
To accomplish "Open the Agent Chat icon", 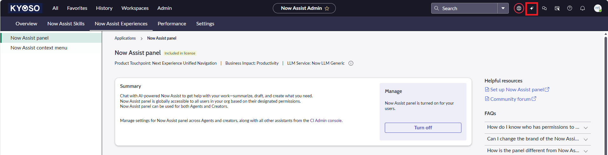I will [x=557, y=8].
